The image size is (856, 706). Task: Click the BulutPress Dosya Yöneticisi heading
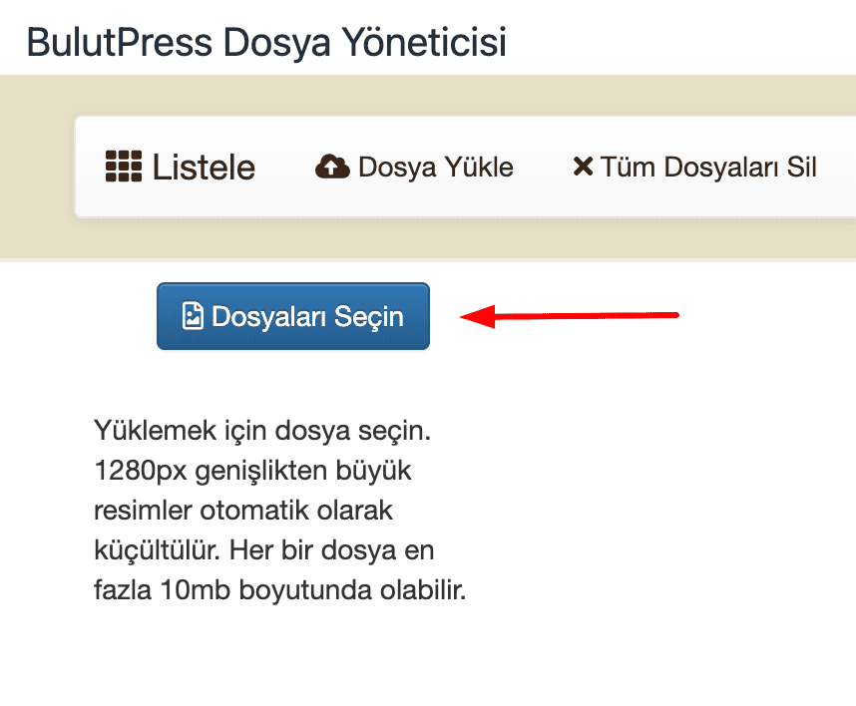click(267, 42)
